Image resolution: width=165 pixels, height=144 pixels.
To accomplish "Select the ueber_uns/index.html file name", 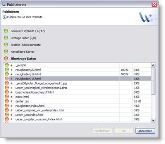I will pyautogui.click(x=29, y=115).
